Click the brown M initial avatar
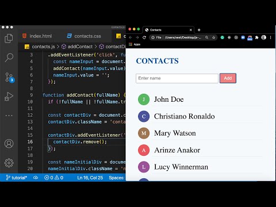The width and height of the screenshot is (276, 207). point(144,133)
